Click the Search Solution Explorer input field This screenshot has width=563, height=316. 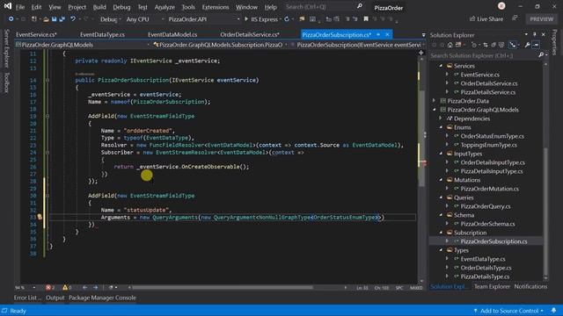click(x=483, y=55)
